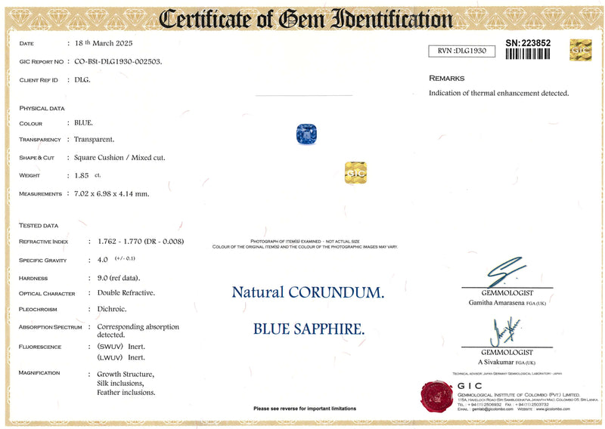Click Please see reverse for important limitations

[x=305, y=409]
